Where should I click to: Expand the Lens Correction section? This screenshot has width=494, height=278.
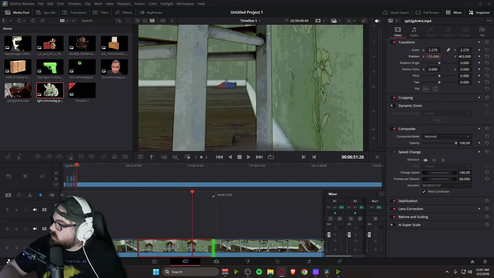411,209
